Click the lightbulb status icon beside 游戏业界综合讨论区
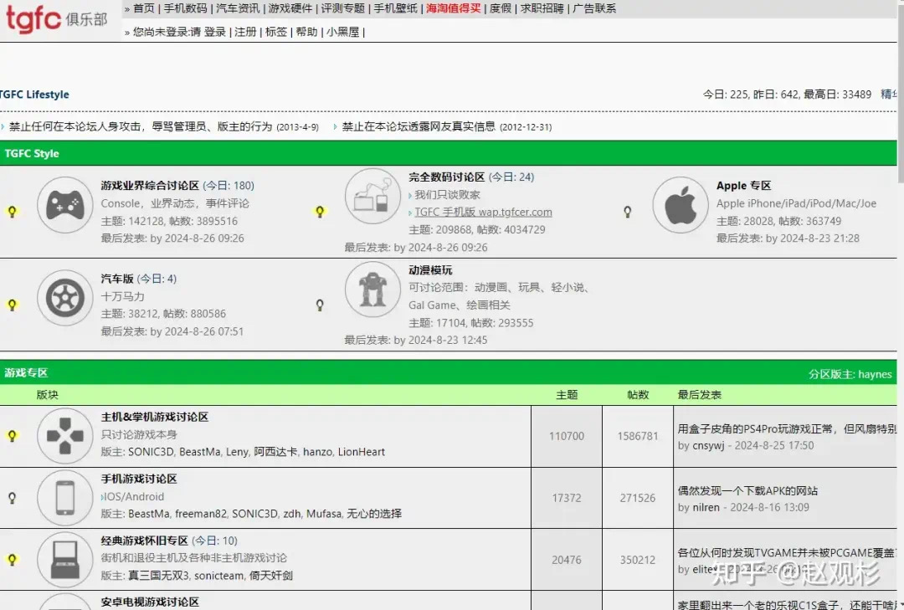Viewport: 904px width, 610px height. tap(12, 212)
